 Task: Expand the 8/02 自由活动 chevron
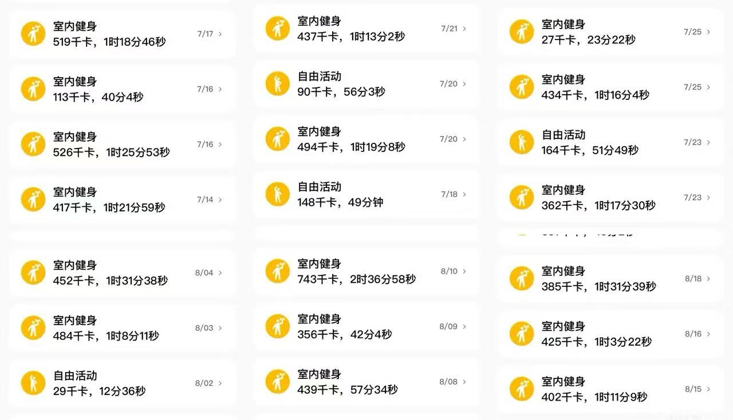point(220,383)
